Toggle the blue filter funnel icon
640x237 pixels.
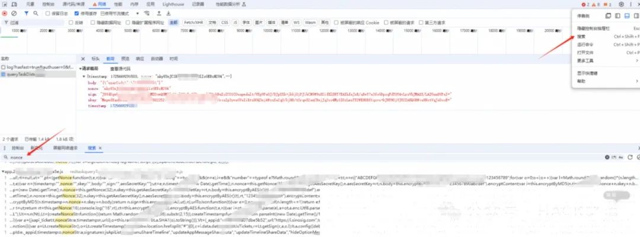pos(27,14)
